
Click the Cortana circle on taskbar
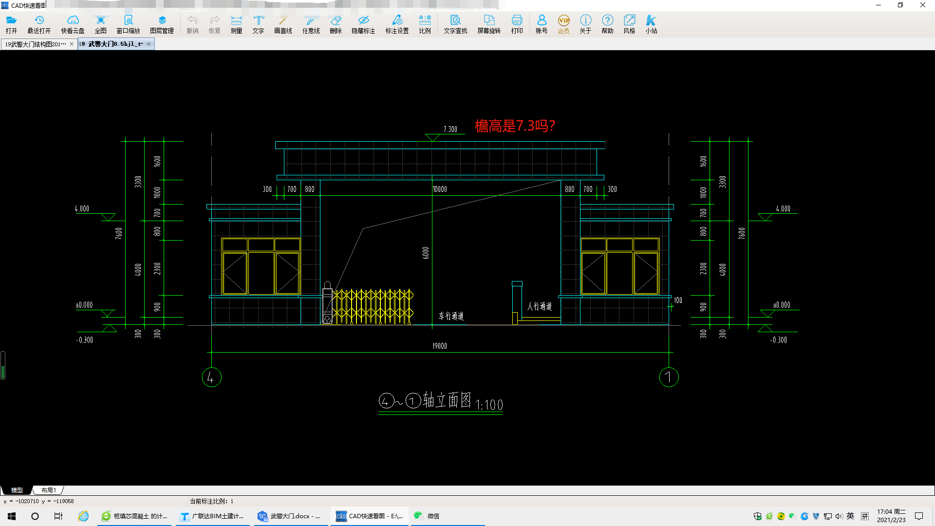[x=35, y=516]
